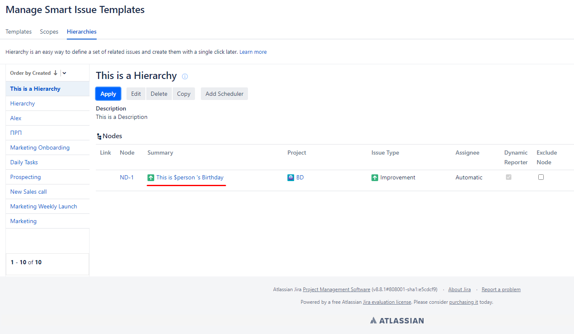
Task: Toggle the Dynamic Reporter checkbox
Action: click(508, 177)
